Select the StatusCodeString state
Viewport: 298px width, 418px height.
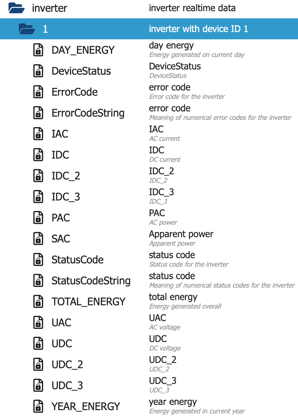91,281
